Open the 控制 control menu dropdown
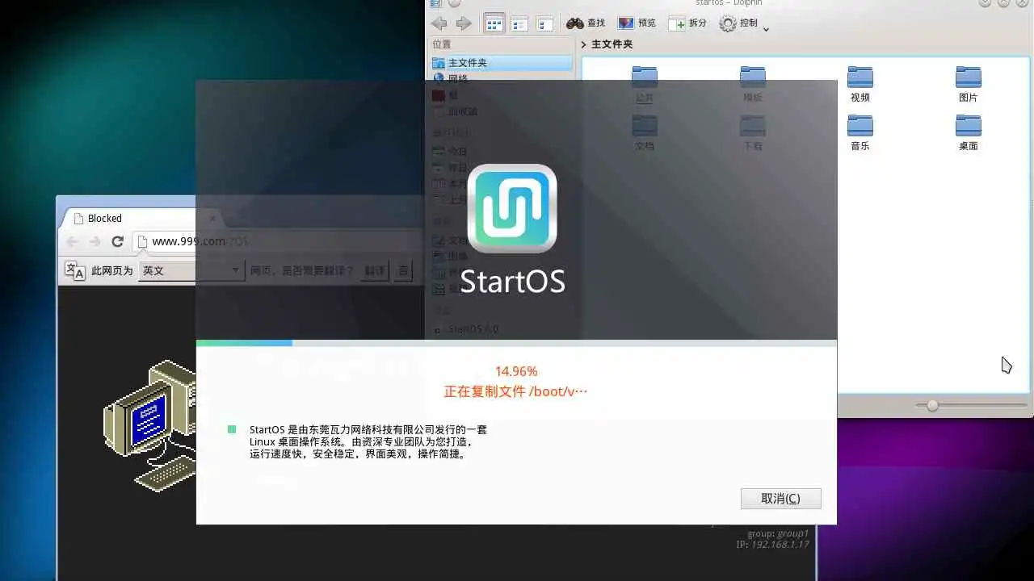This screenshot has height=581, width=1034. (x=744, y=24)
